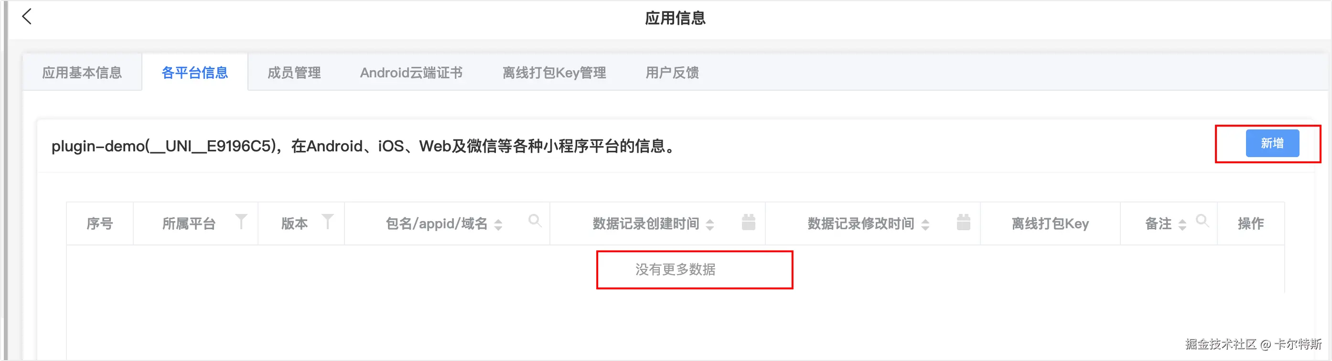Screen dimensions: 1332x361
Task: Select the 各平台信息 tab
Action: pos(194,73)
